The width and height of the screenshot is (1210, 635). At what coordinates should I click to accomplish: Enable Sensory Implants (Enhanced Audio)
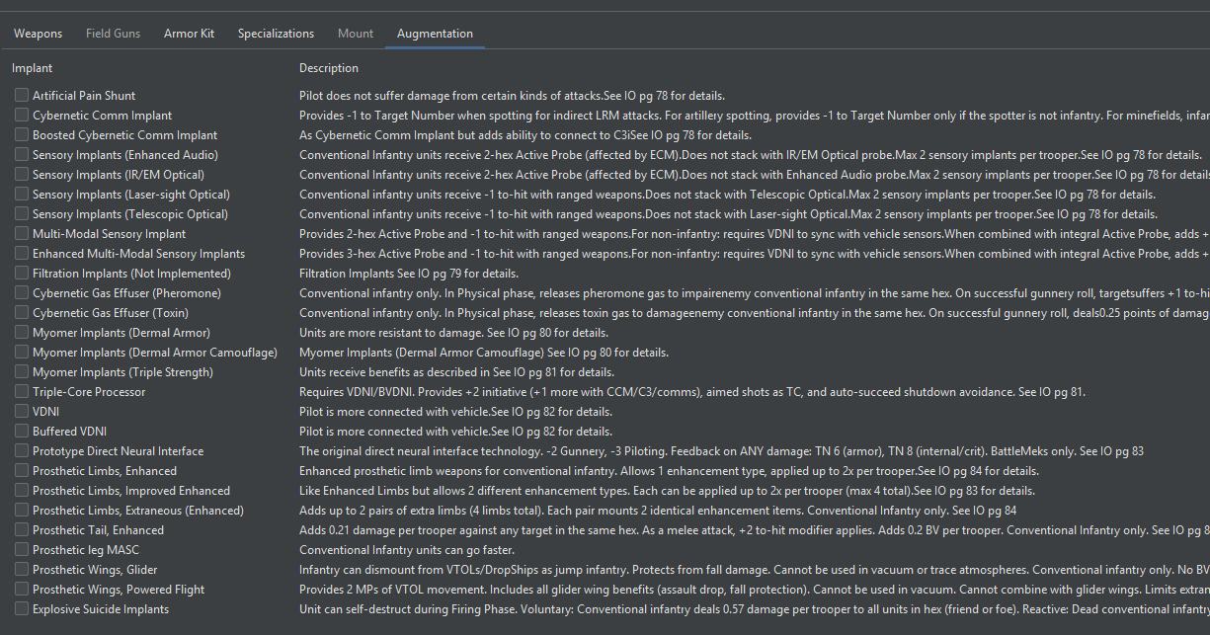point(22,155)
